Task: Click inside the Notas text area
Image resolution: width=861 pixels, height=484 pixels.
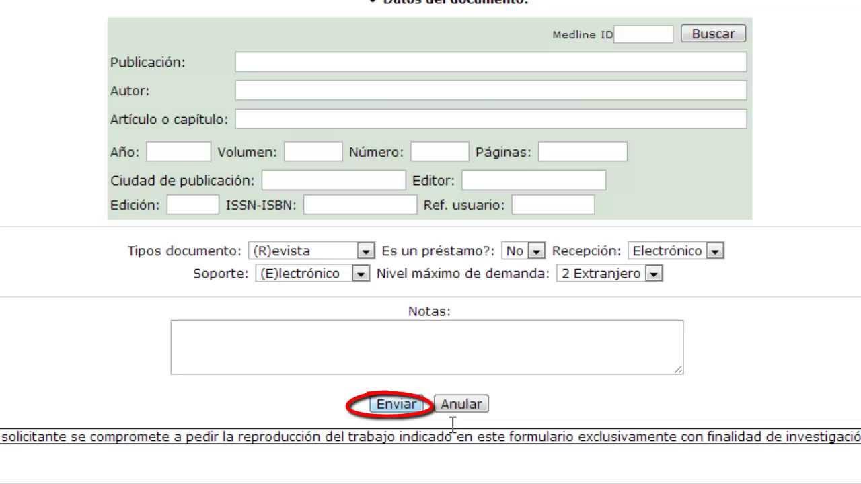Action: (x=426, y=347)
